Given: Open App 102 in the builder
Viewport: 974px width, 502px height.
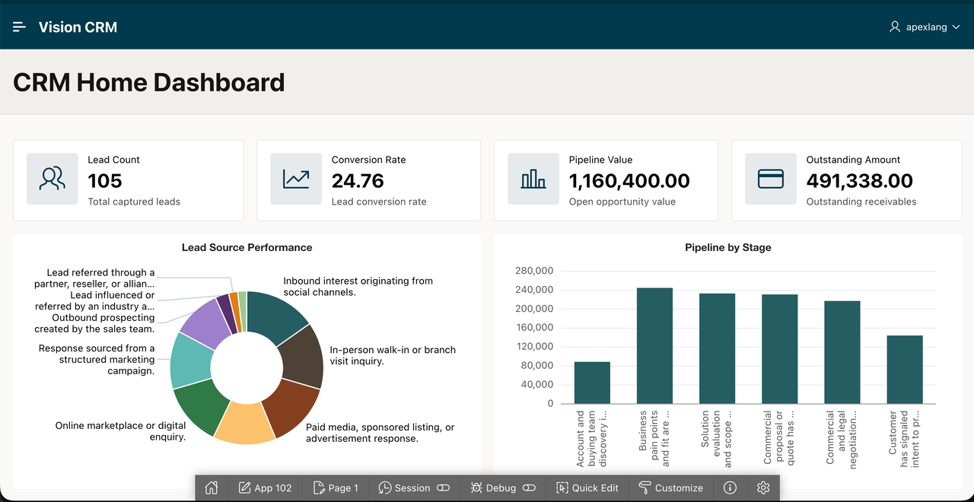Looking at the screenshot, I should [x=265, y=488].
